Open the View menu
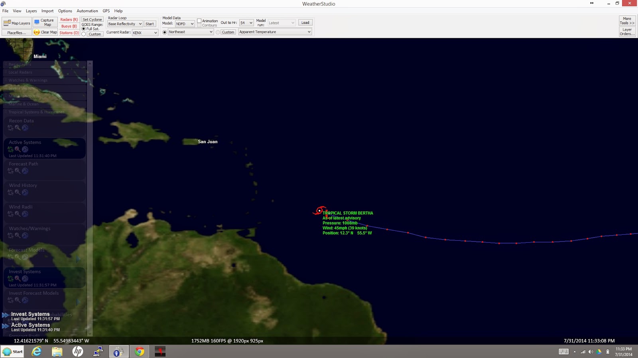This screenshot has height=358, width=638. 17,11
